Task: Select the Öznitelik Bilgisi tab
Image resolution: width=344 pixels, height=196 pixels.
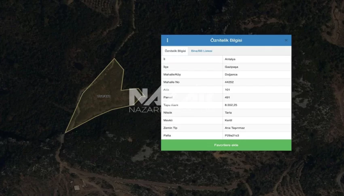Action: pos(175,51)
